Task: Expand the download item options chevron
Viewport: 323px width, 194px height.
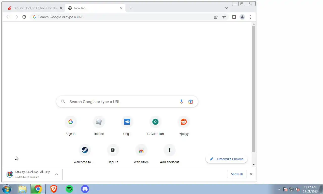Action: pyautogui.click(x=57, y=174)
